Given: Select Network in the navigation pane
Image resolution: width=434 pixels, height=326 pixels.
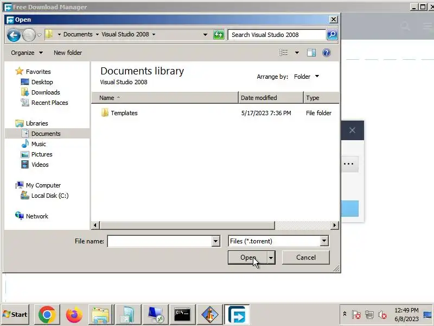Looking at the screenshot, I should pos(37,216).
